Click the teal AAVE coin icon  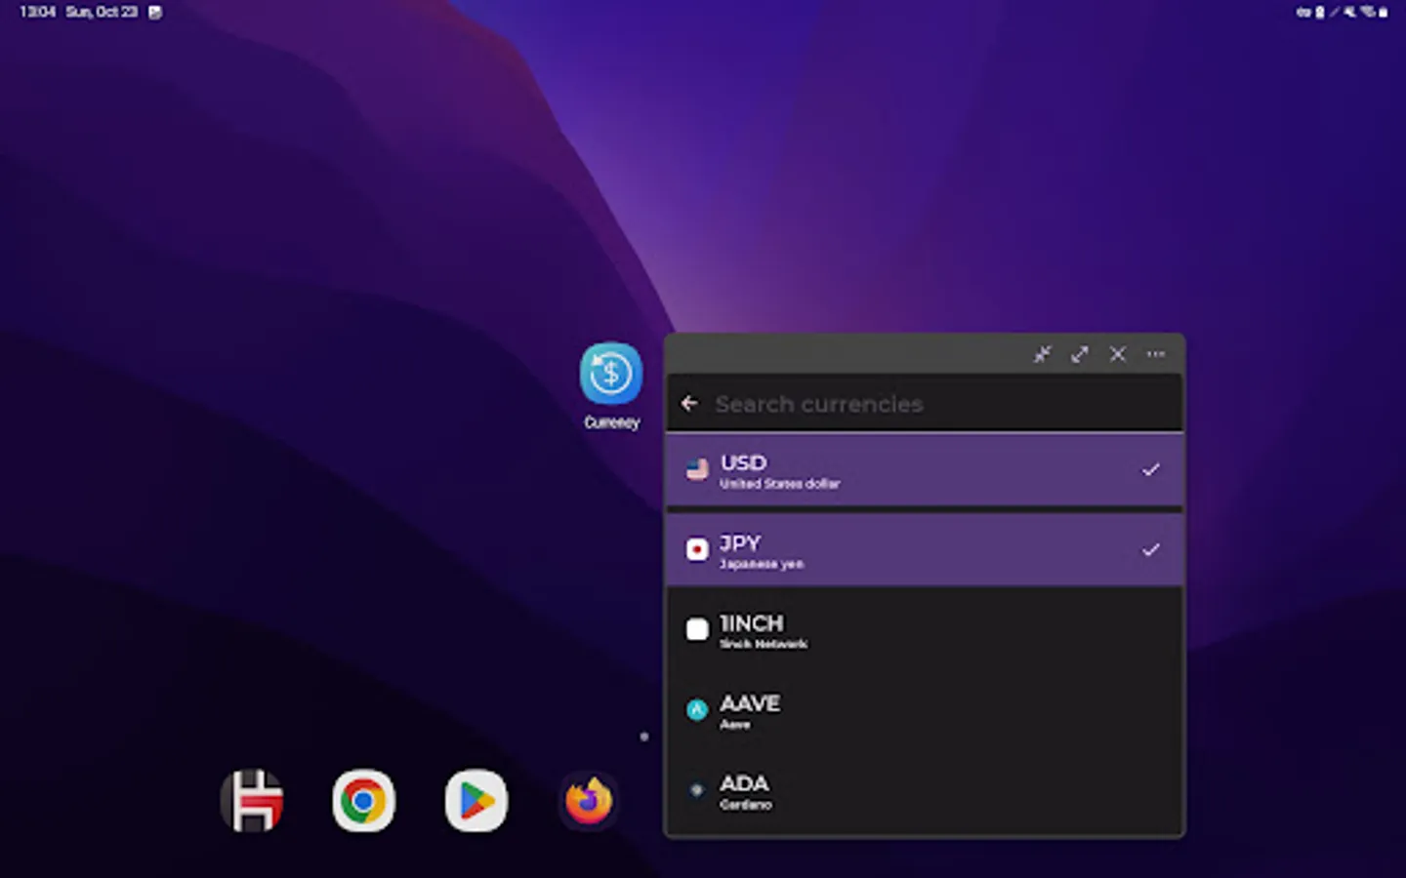[697, 710]
